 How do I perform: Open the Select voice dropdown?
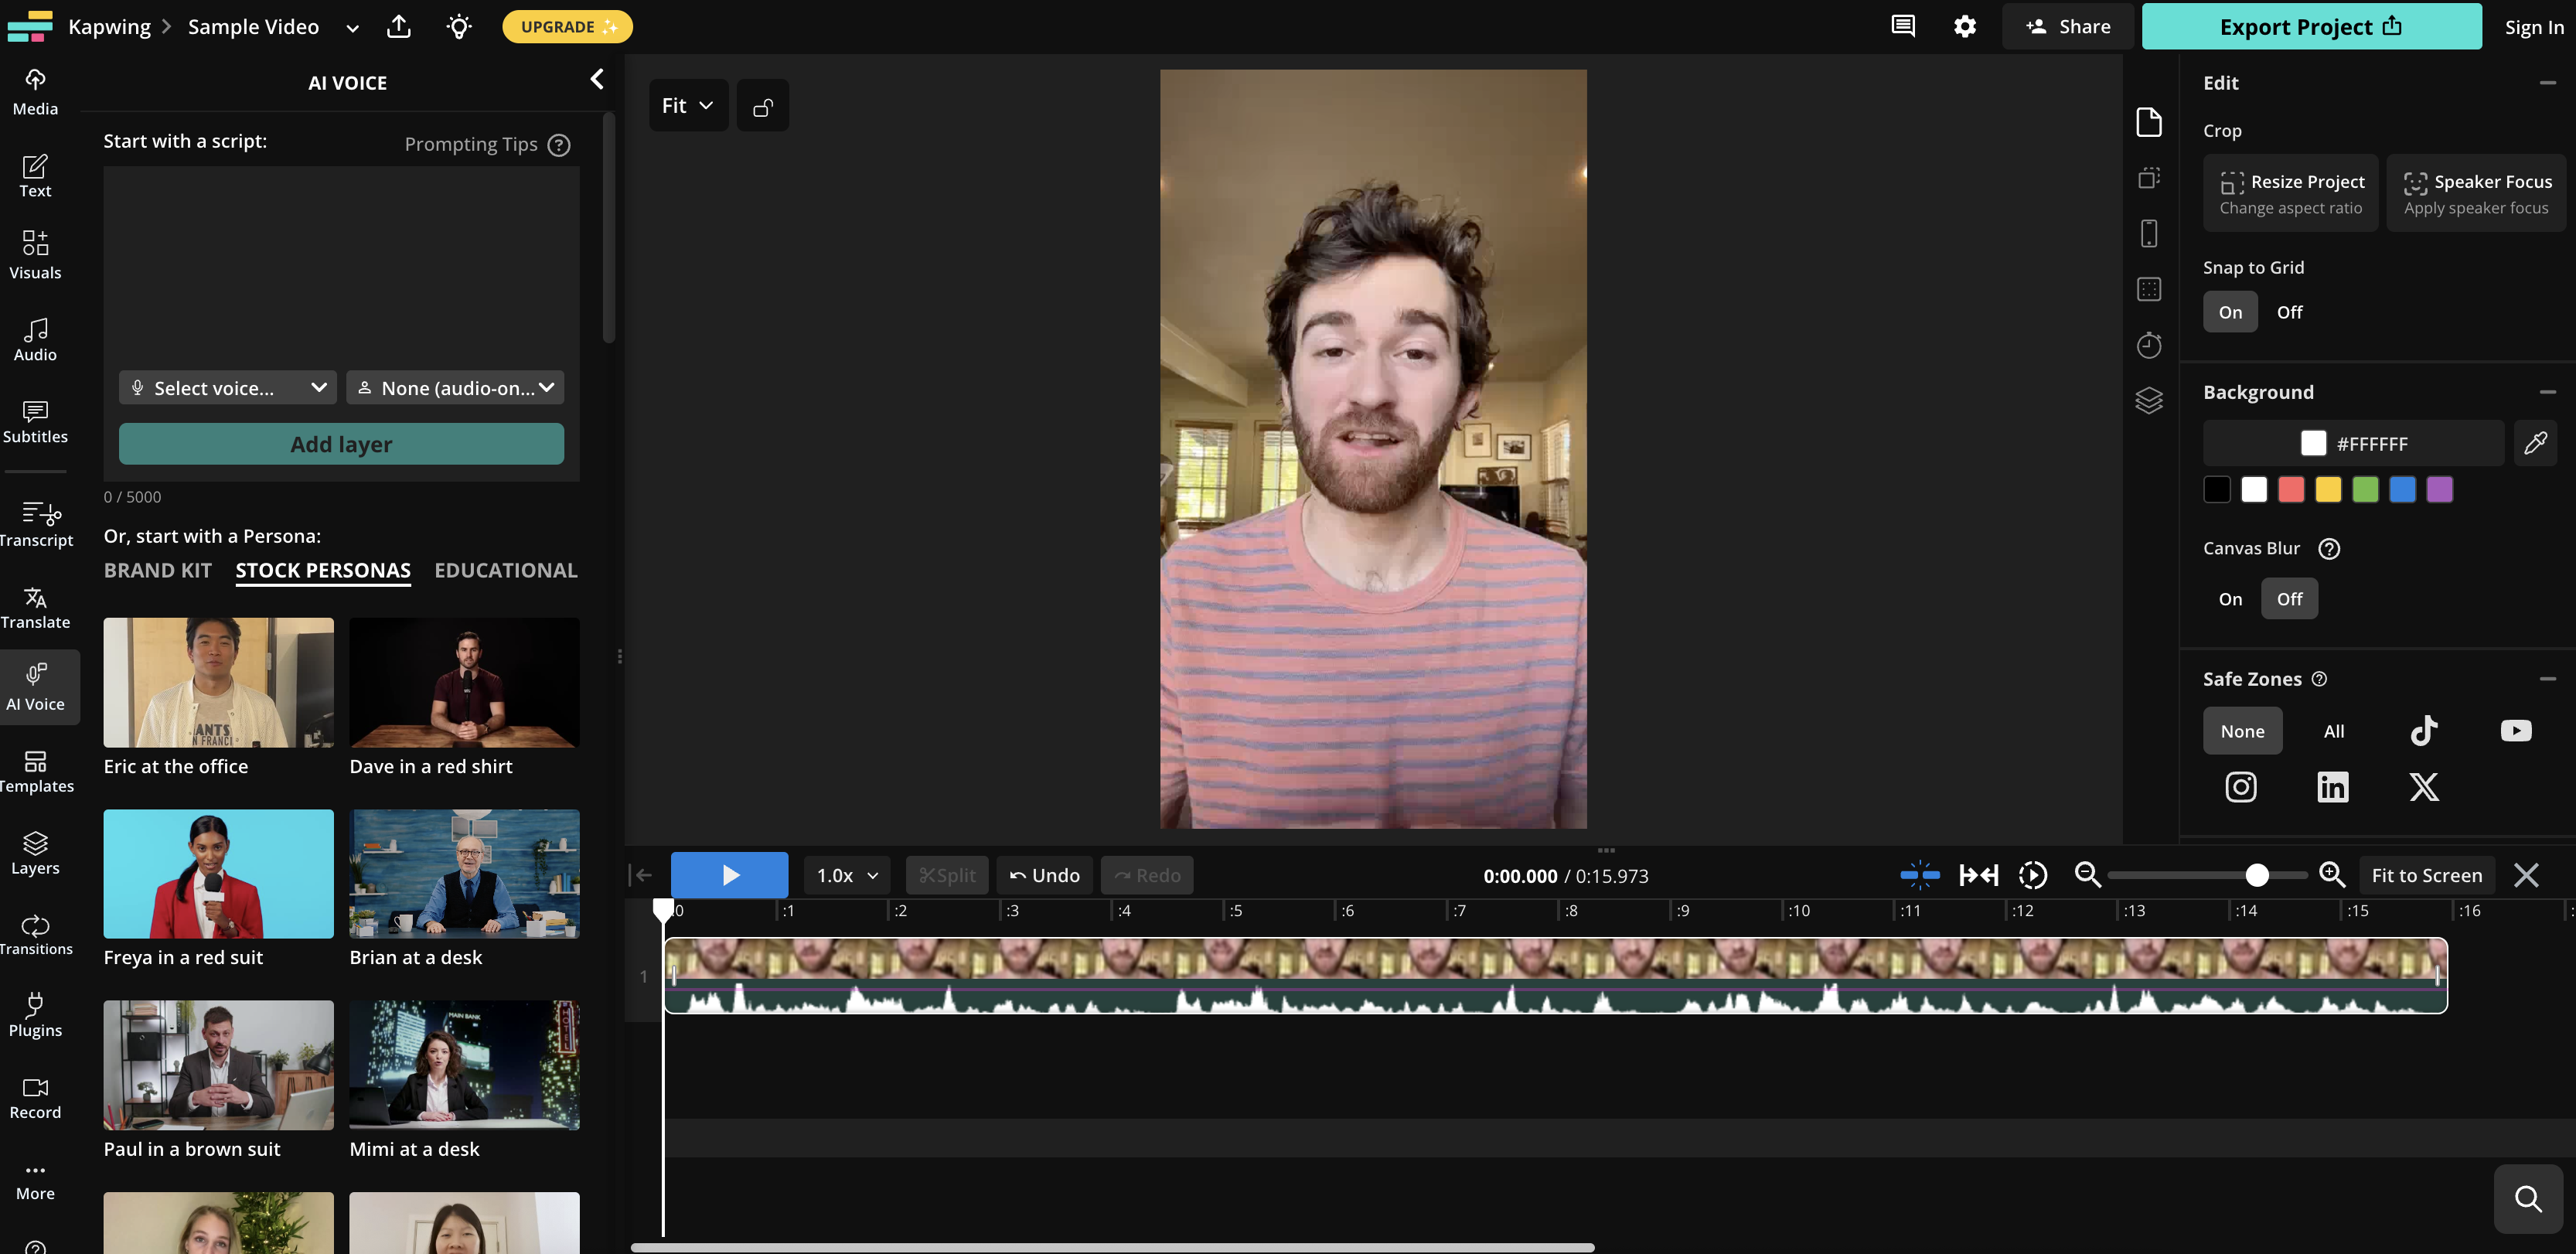(x=228, y=388)
